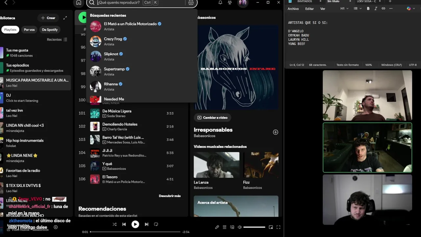
Task: Click the Descubrir más link
Action: 170,196
